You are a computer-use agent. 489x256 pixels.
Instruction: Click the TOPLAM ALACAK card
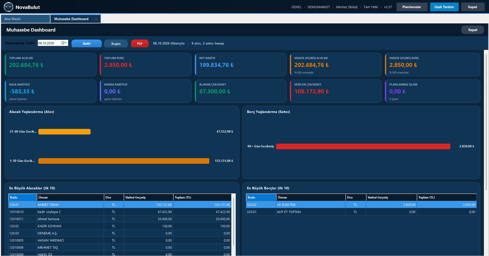[x=51, y=65]
